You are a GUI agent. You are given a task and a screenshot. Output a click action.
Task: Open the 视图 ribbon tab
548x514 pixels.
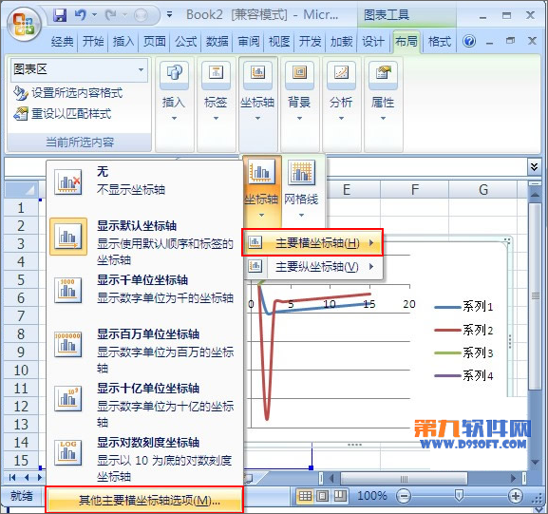[279, 42]
